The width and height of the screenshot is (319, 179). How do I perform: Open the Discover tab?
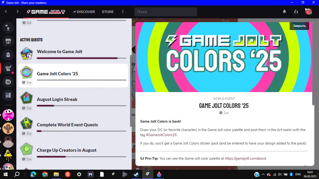point(84,12)
